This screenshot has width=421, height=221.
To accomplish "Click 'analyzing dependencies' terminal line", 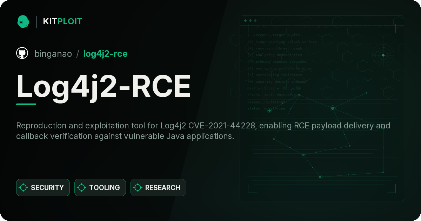I will click(x=275, y=55).
